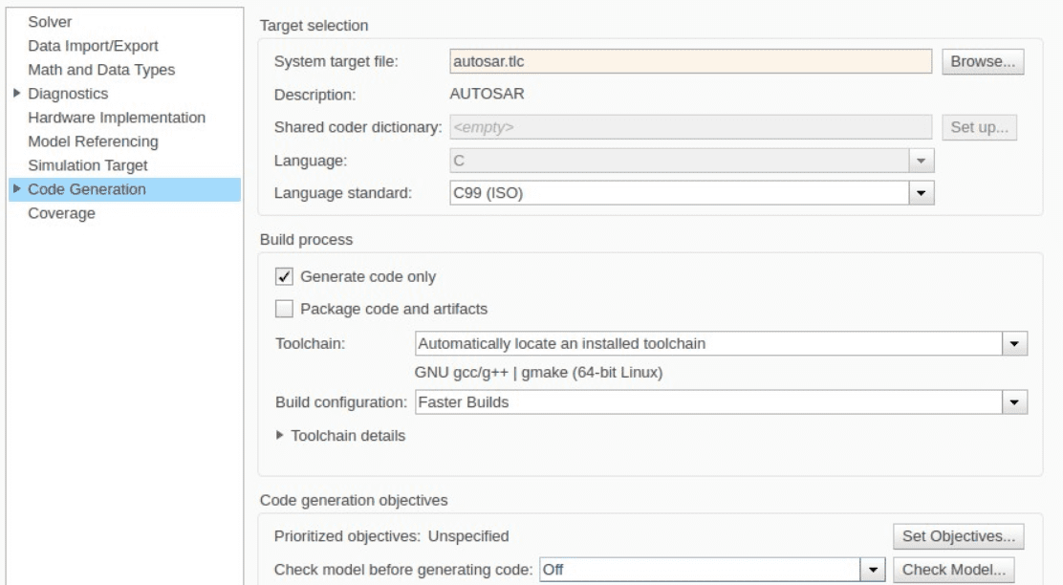Click the System target file text field
Viewport: 1063px width, 585px height.
click(690, 62)
